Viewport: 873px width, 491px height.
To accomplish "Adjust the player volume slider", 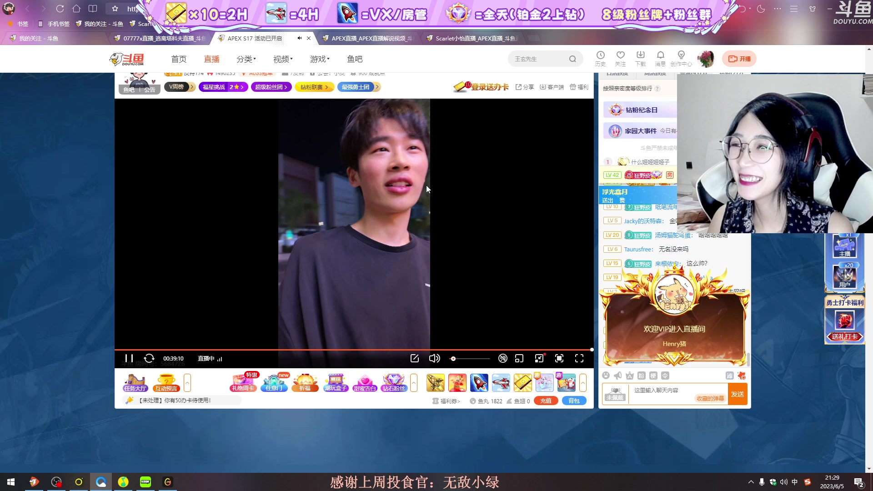I will tap(470, 359).
